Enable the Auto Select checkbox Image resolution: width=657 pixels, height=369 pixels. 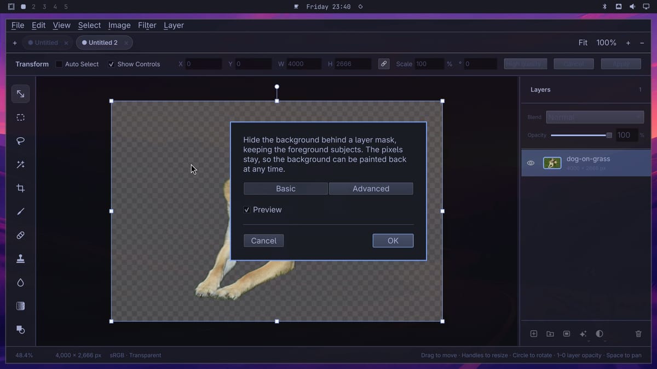pyautogui.click(x=59, y=64)
